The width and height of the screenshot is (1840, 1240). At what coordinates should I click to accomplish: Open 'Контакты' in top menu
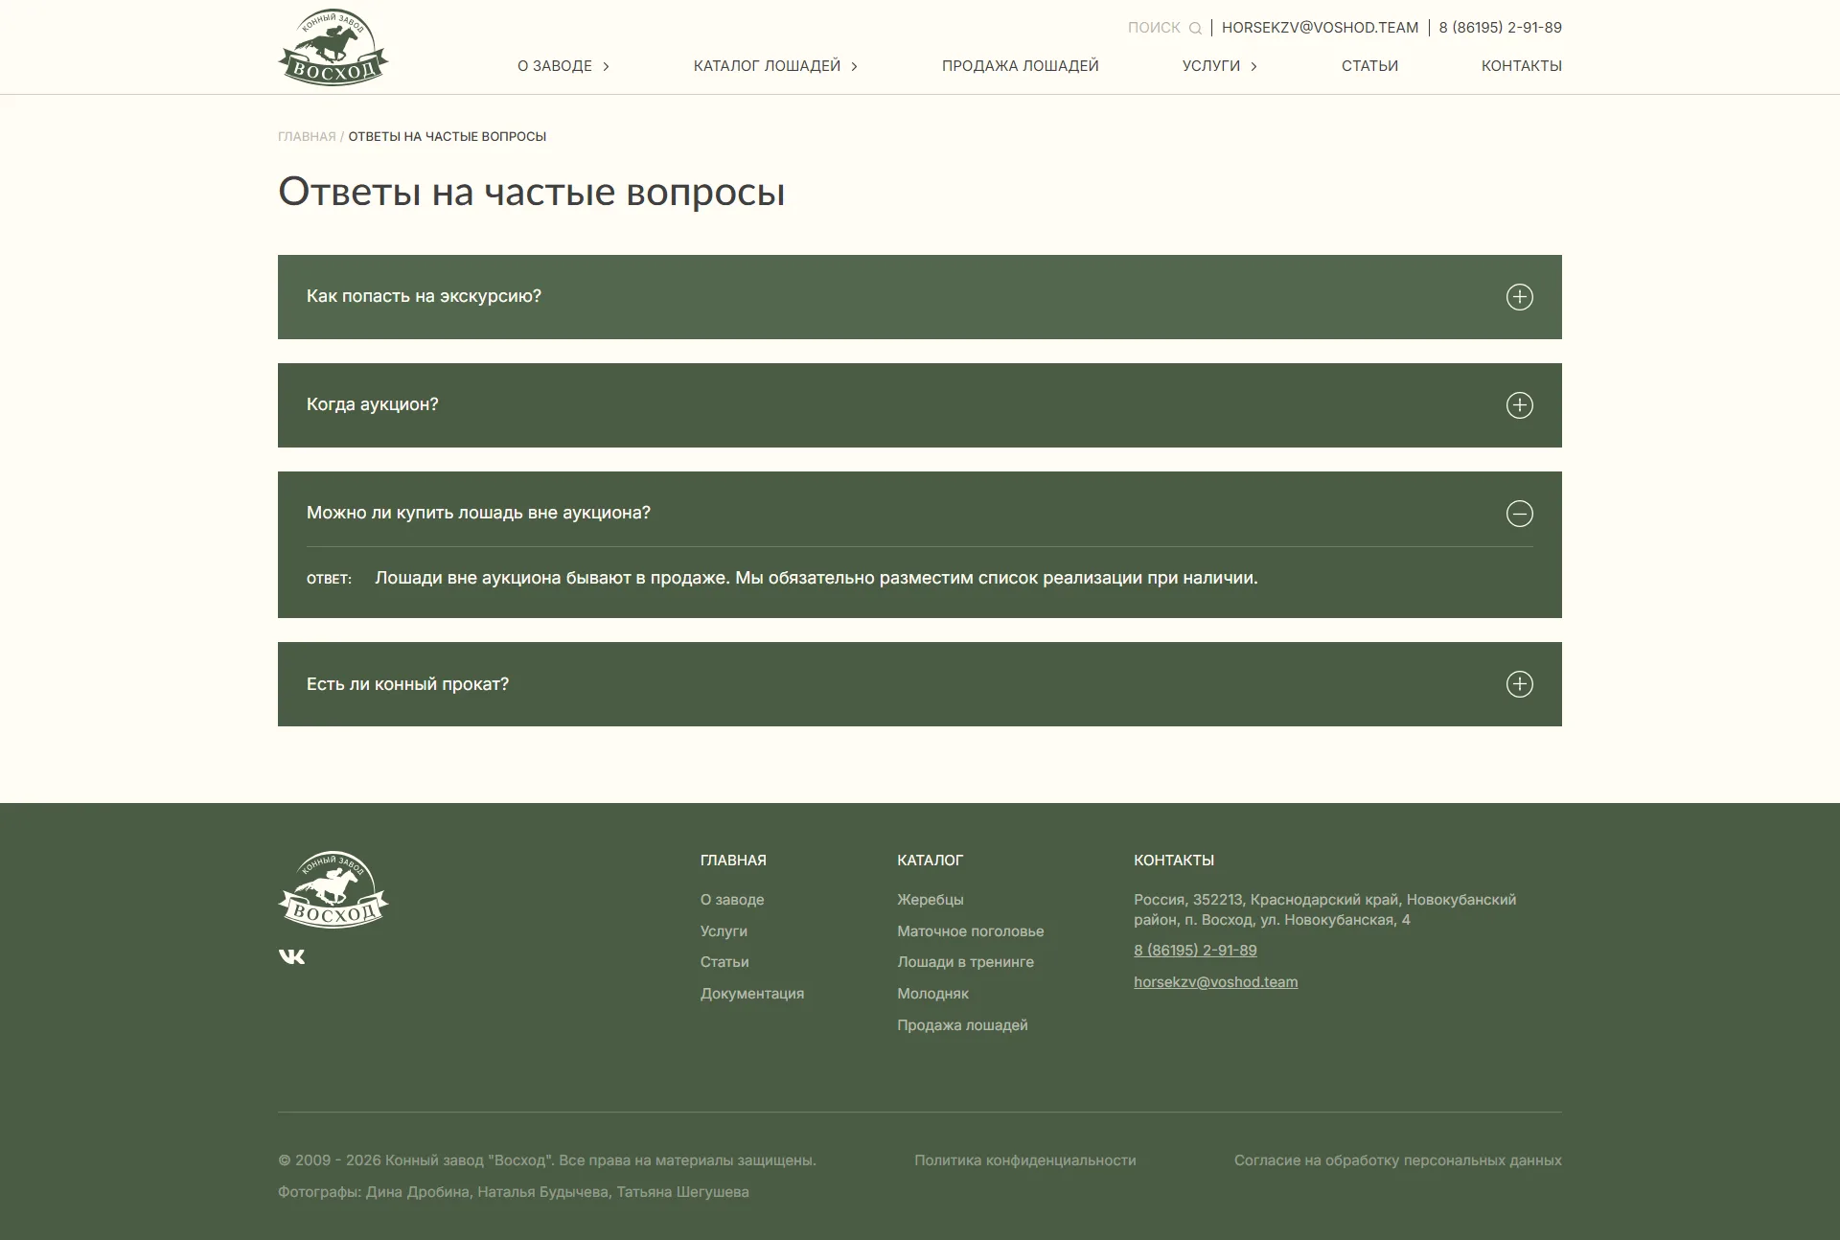tap(1521, 66)
